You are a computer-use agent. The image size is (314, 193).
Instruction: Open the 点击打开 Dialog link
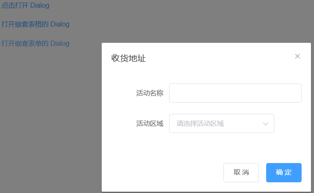25,6
